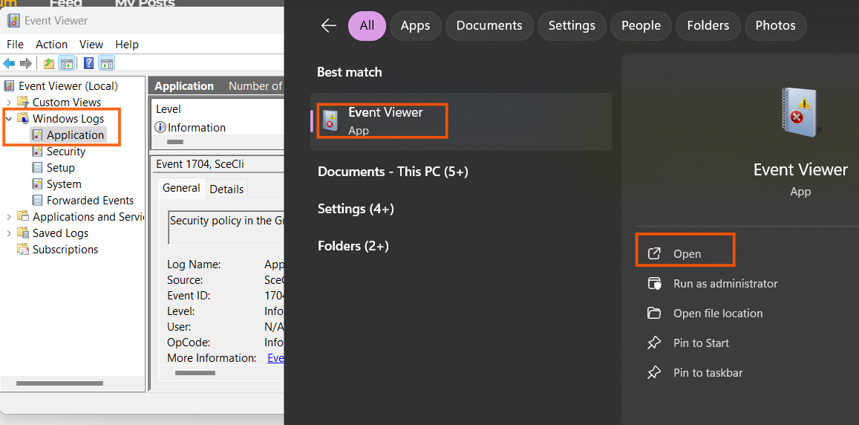
Task: Select the Setup log icon in tree
Action: pos(37,168)
